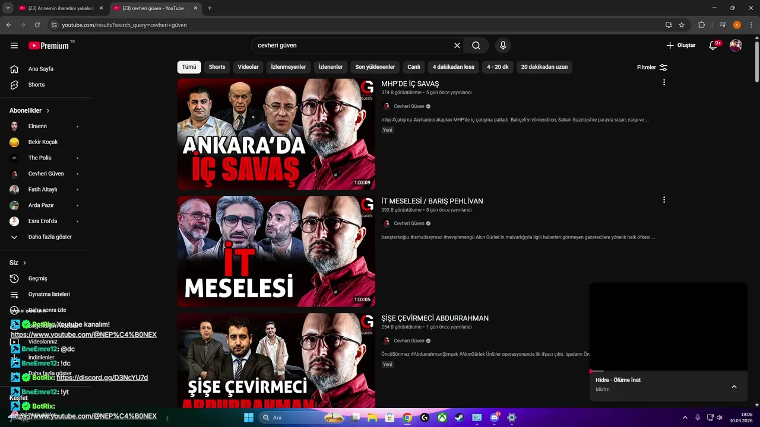Click the Chrome address bar URL
The width and height of the screenshot is (760, 427).
click(x=124, y=25)
